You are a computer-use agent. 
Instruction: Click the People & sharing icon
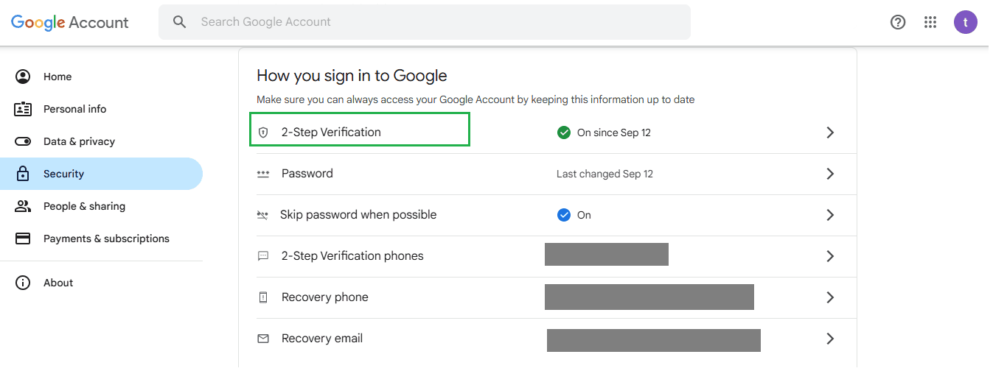click(x=23, y=206)
